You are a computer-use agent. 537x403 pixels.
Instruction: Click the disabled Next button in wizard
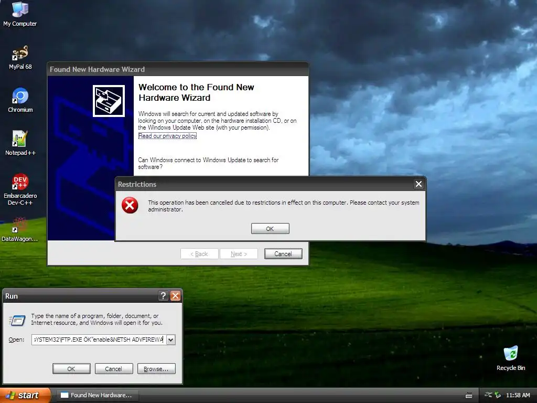239,254
